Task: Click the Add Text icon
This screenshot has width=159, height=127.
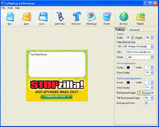Action: coord(77,16)
